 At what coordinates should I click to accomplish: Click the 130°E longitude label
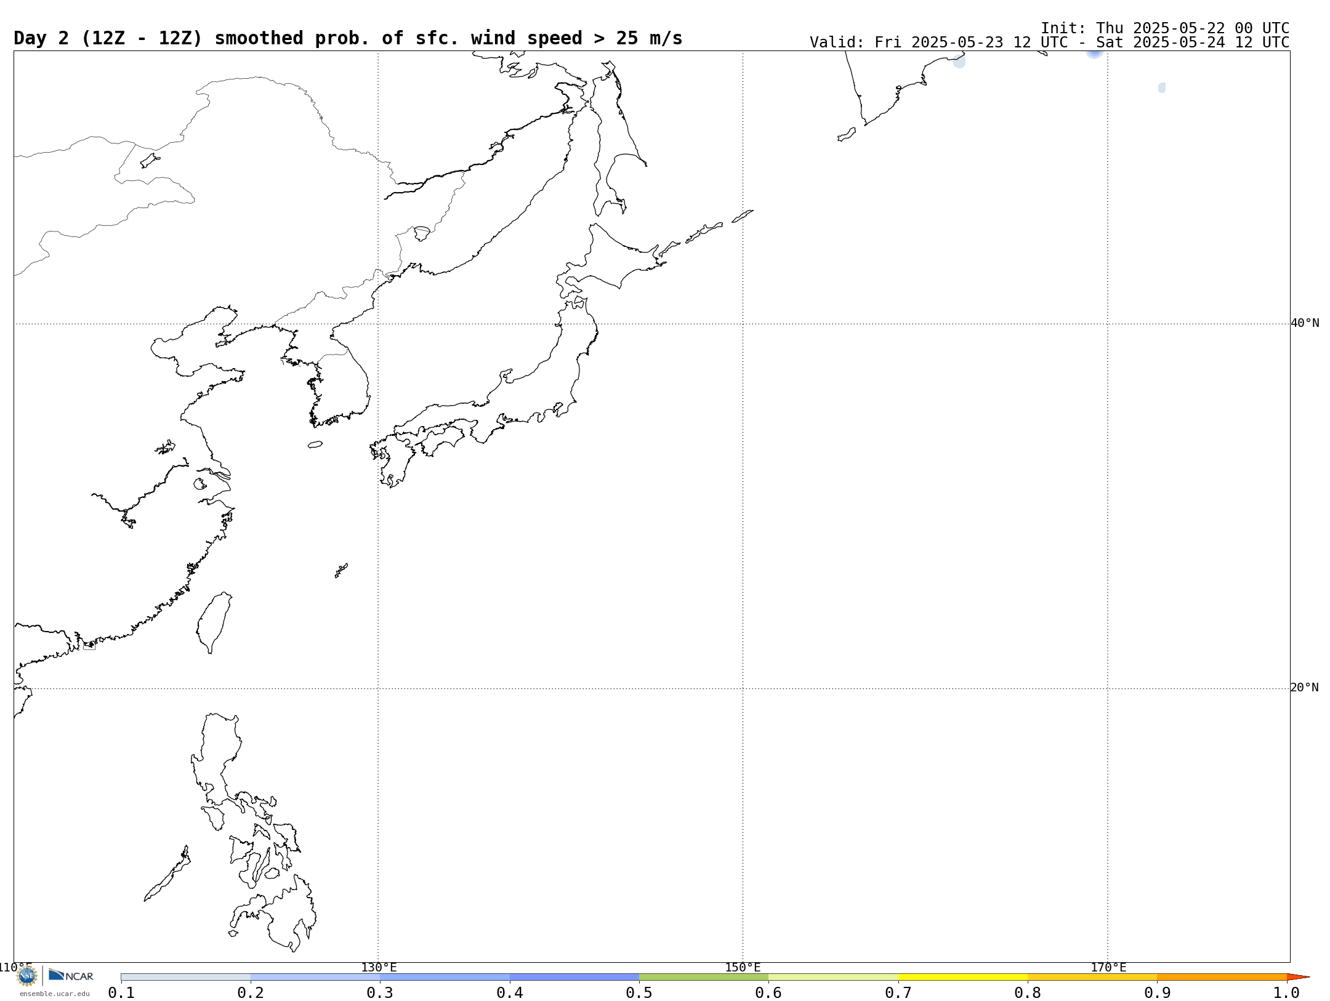pyautogui.click(x=379, y=967)
